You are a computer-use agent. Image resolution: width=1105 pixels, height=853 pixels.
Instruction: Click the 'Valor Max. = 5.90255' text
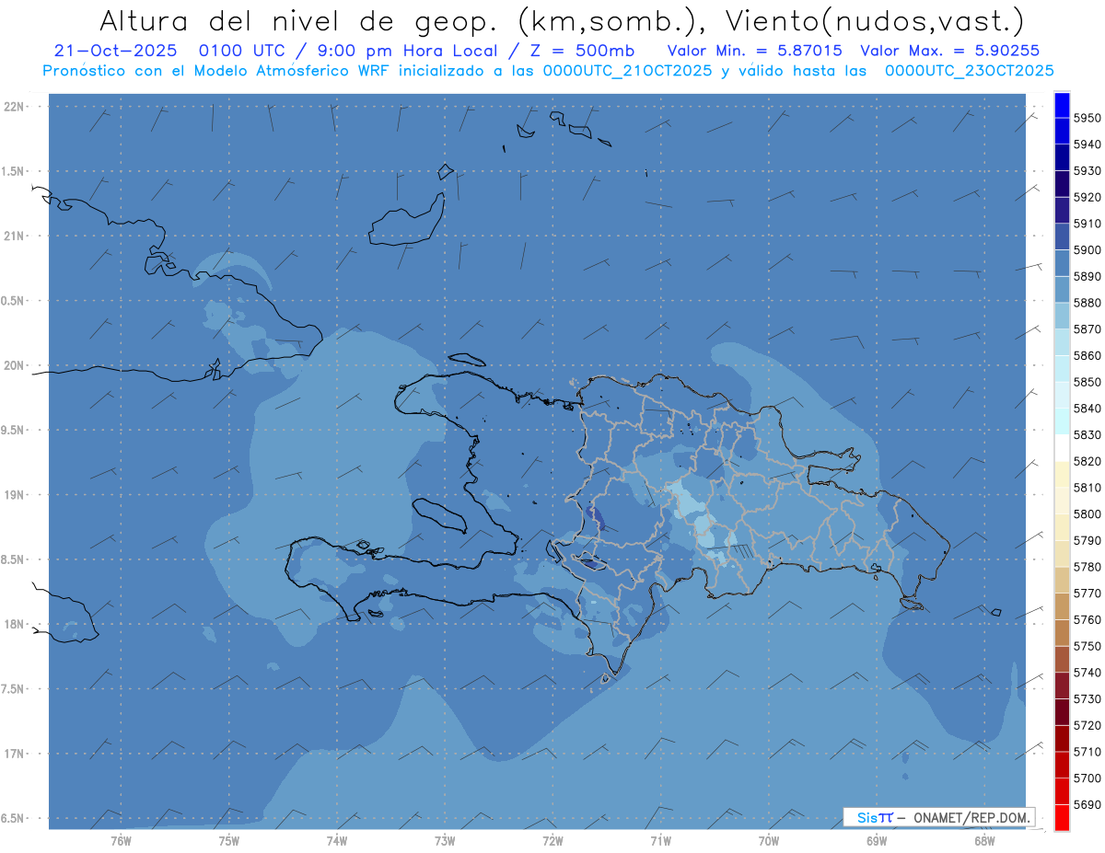click(x=949, y=51)
